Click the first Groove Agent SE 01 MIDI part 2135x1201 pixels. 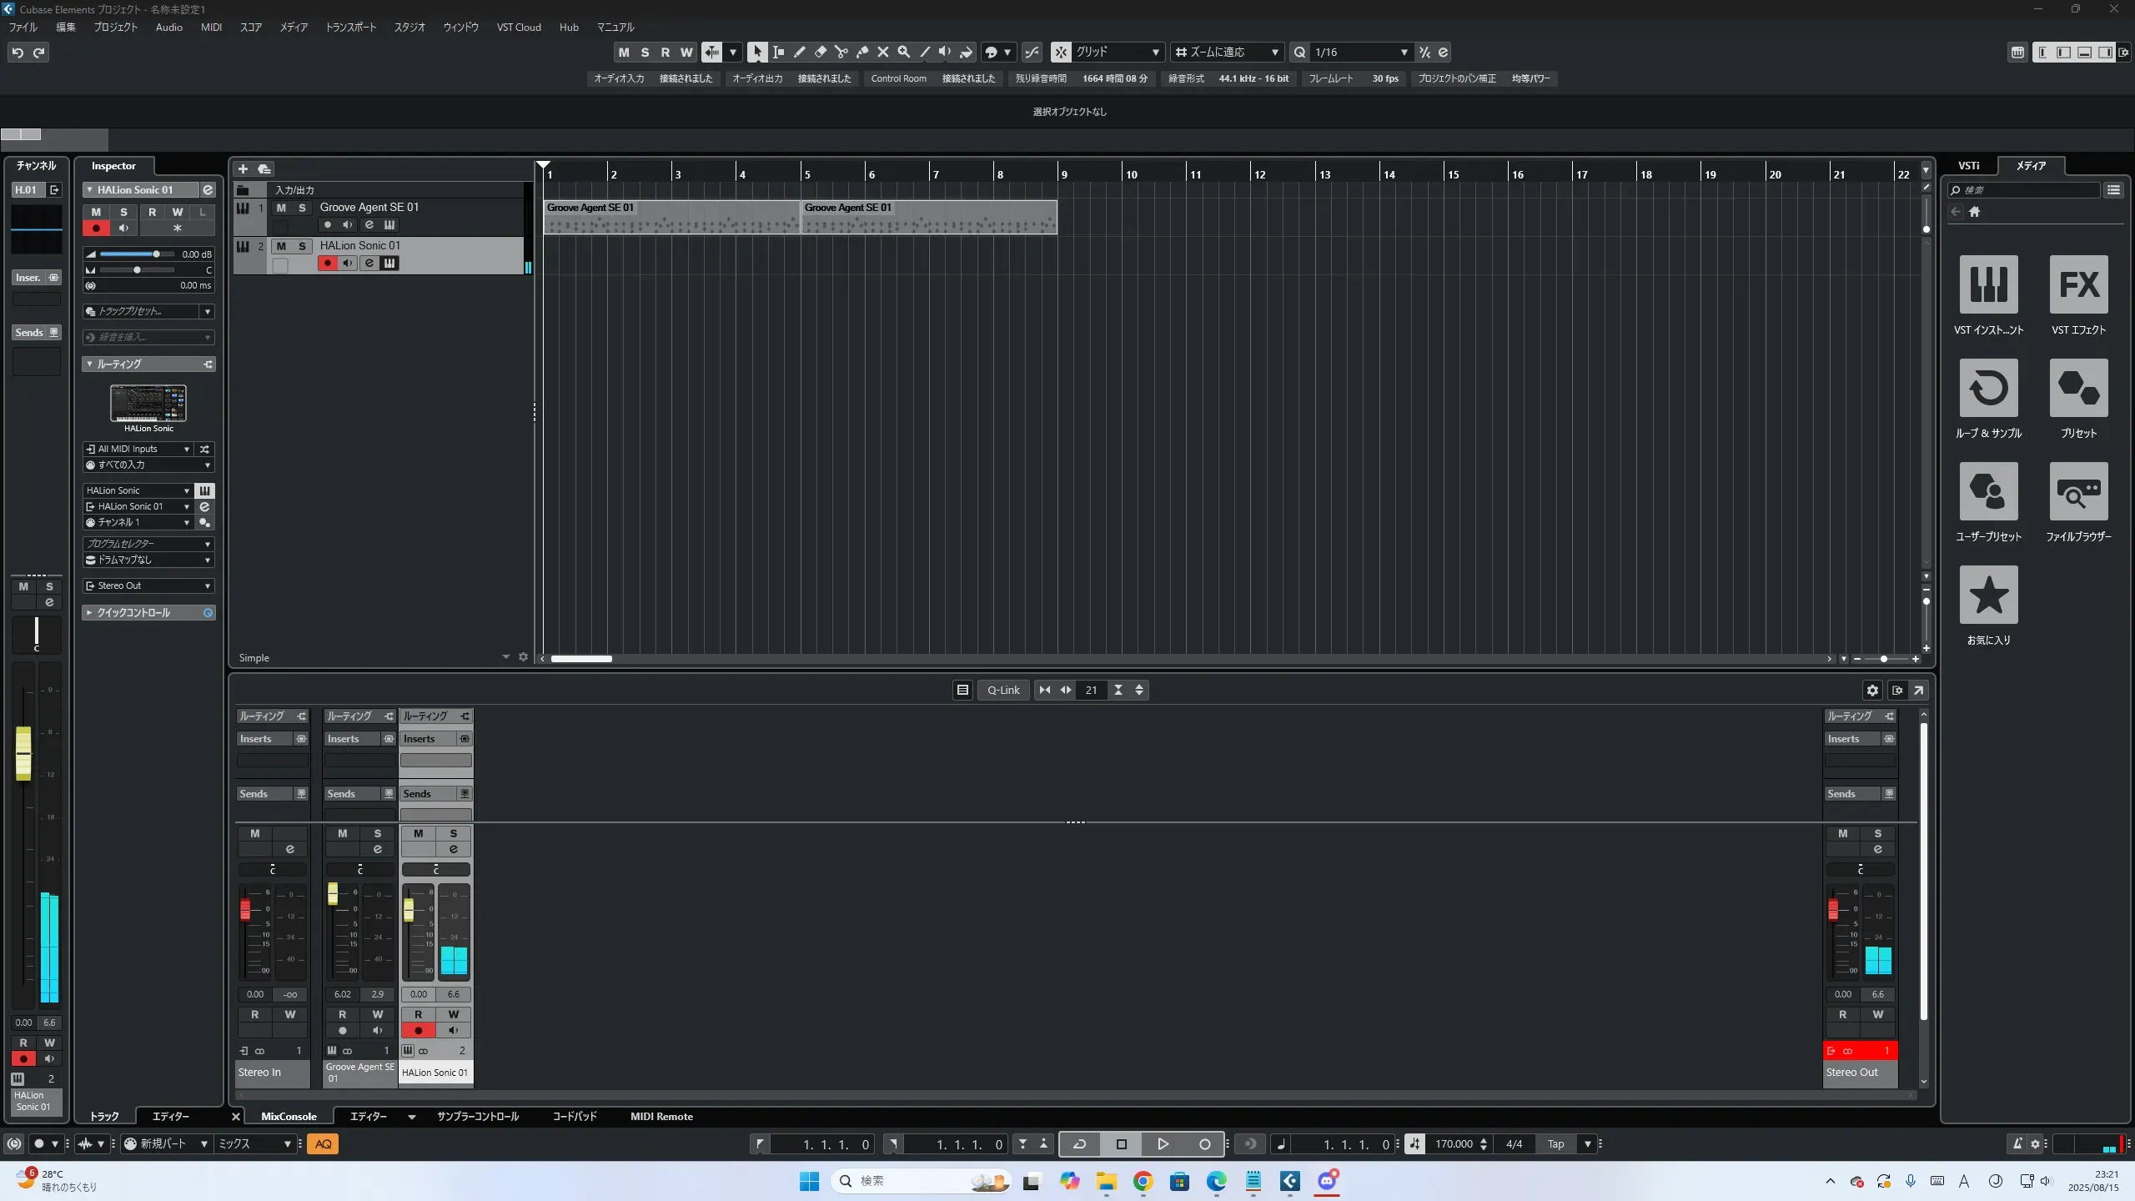(x=671, y=218)
